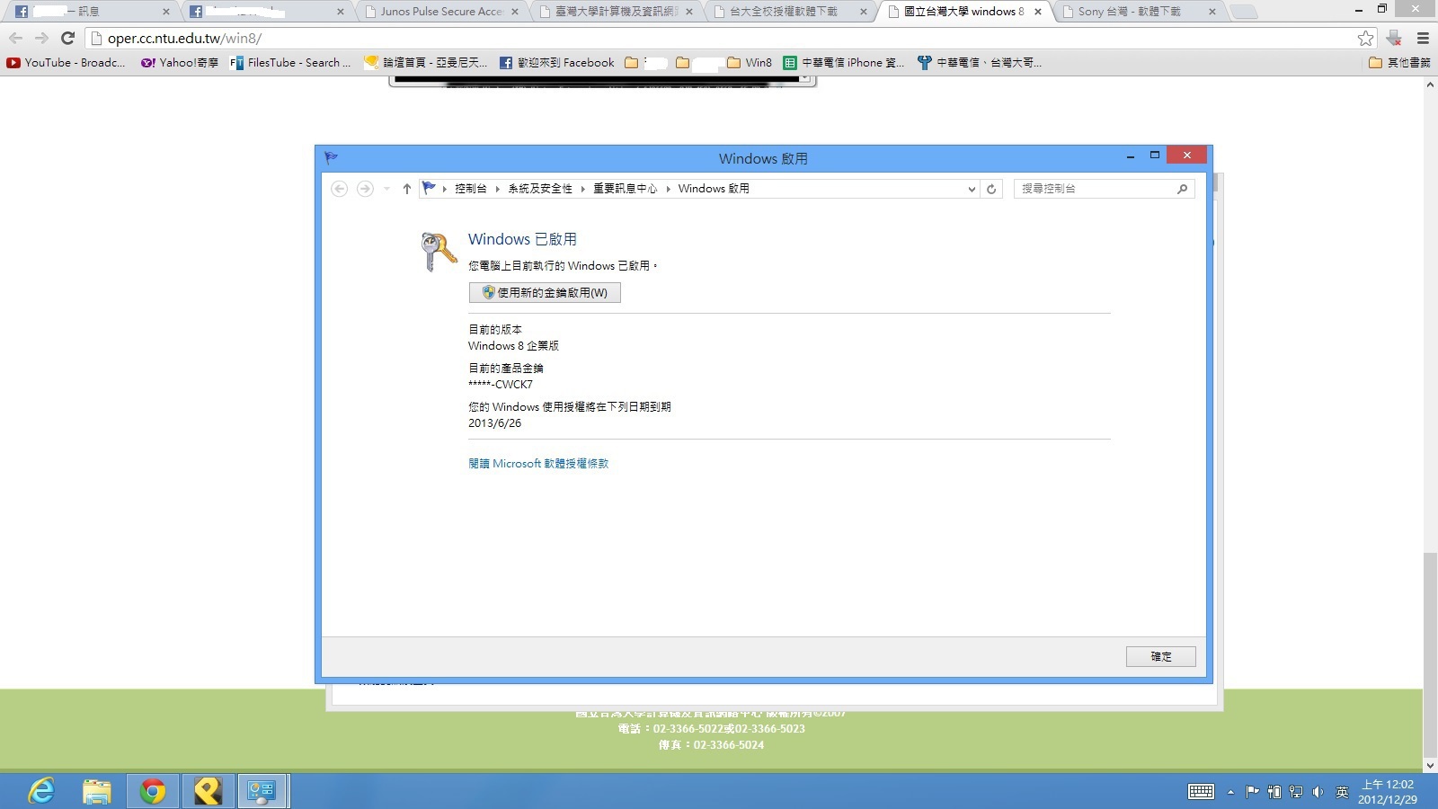Click the product key text *****-CWCK7
This screenshot has width=1438, height=809.
click(x=501, y=385)
